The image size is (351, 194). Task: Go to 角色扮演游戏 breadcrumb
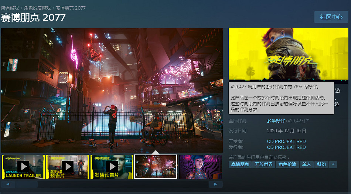tap(37, 8)
